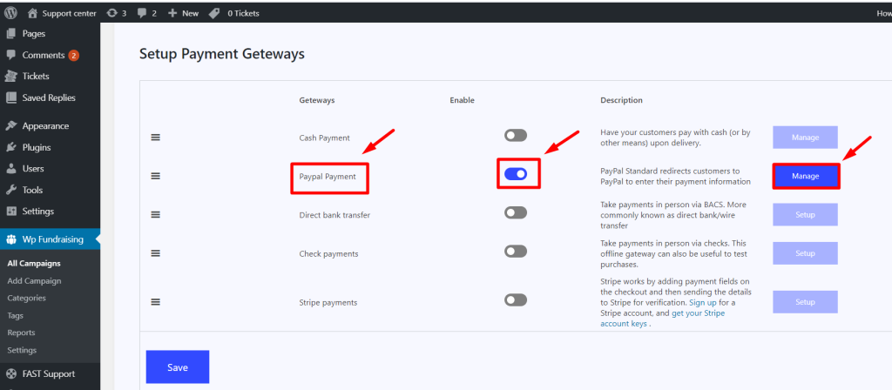892x390 pixels.
Task: Open Reports submenu
Action: (21, 333)
